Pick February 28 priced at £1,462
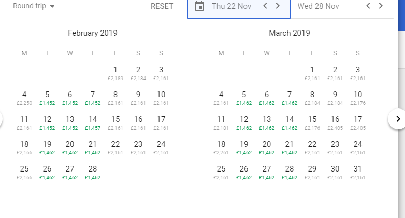Viewport: 405px width, 218px height. (93, 172)
